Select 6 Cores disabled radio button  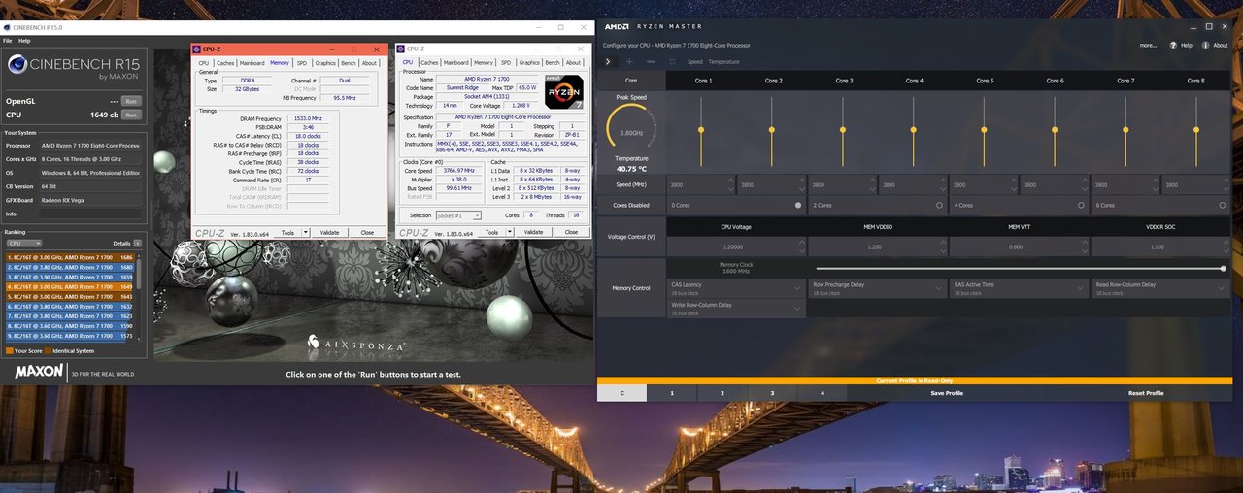click(1223, 205)
